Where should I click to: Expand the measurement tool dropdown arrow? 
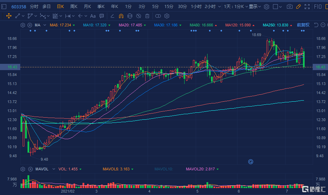[61, 16]
